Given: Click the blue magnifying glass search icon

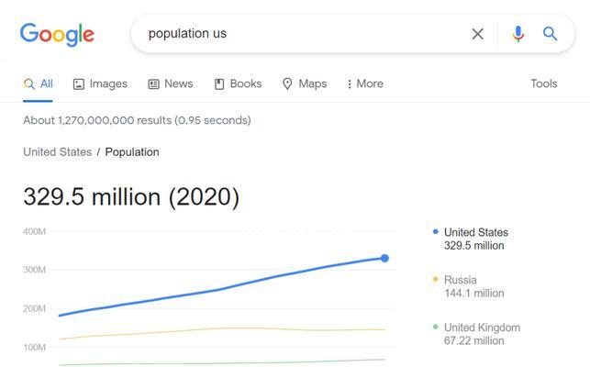Looking at the screenshot, I should click(x=550, y=34).
